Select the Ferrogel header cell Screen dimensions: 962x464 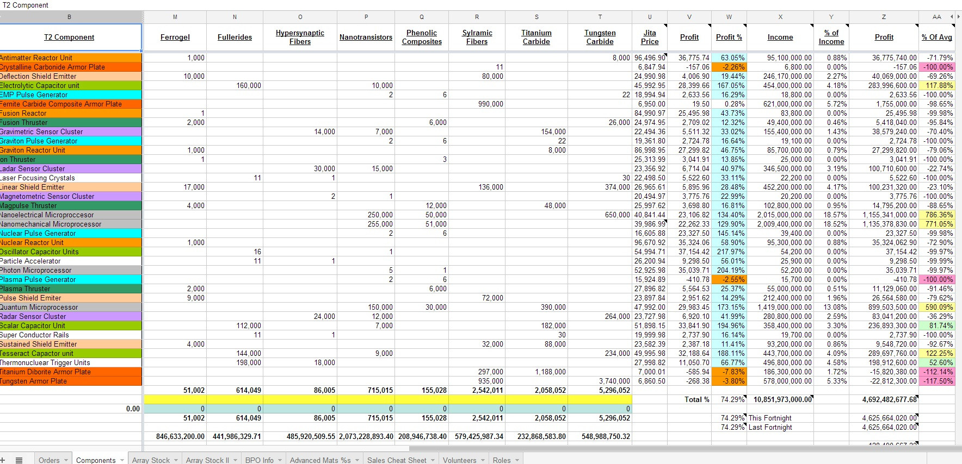(x=175, y=37)
